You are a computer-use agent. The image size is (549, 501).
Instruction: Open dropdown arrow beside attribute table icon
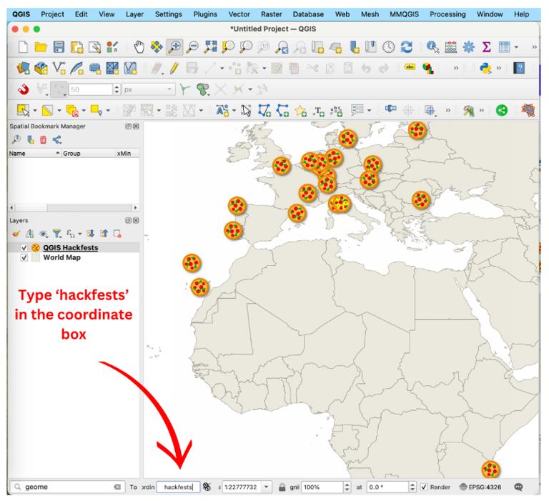click(516, 46)
